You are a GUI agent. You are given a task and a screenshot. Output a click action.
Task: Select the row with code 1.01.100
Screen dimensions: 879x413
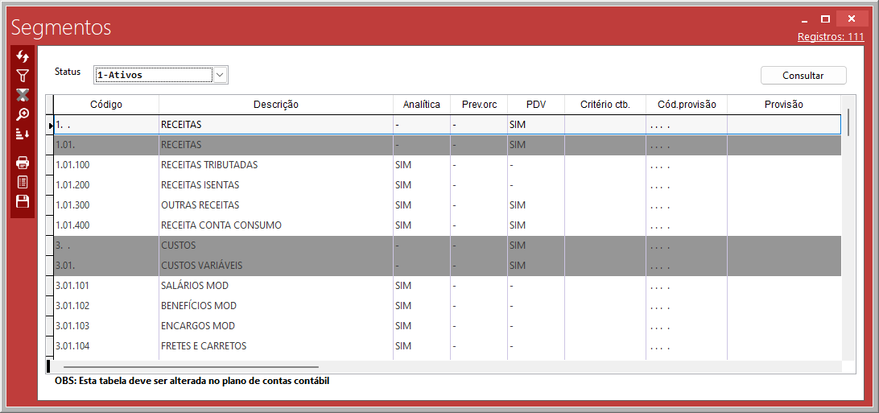click(x=448, y=165)
